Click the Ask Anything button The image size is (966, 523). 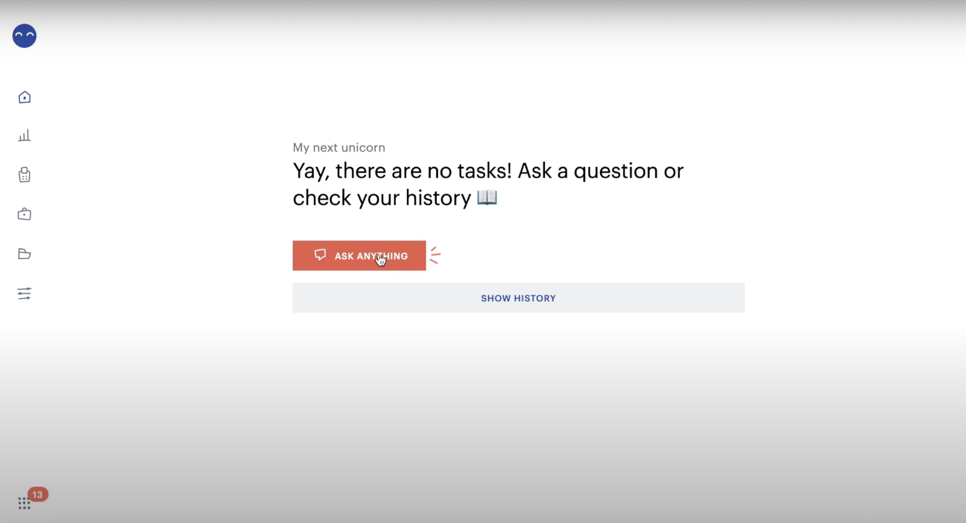coord(359,256)
